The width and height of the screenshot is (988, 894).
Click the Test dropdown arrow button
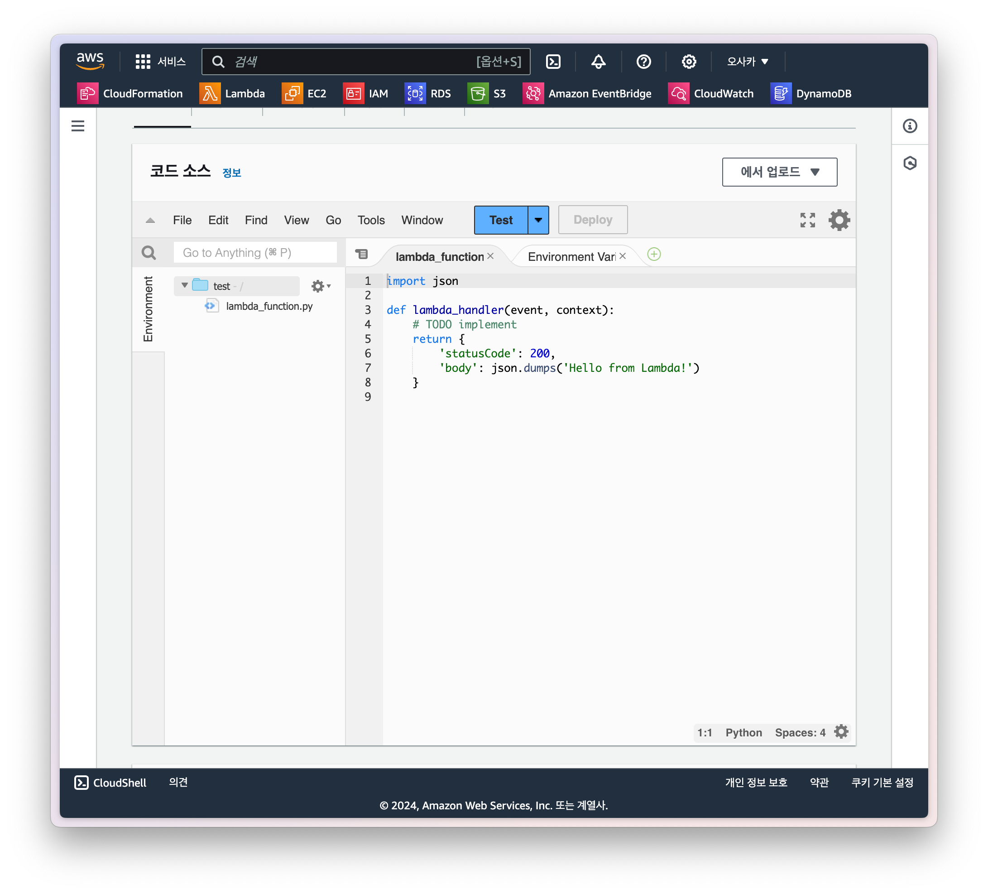(x=538, y=219)
